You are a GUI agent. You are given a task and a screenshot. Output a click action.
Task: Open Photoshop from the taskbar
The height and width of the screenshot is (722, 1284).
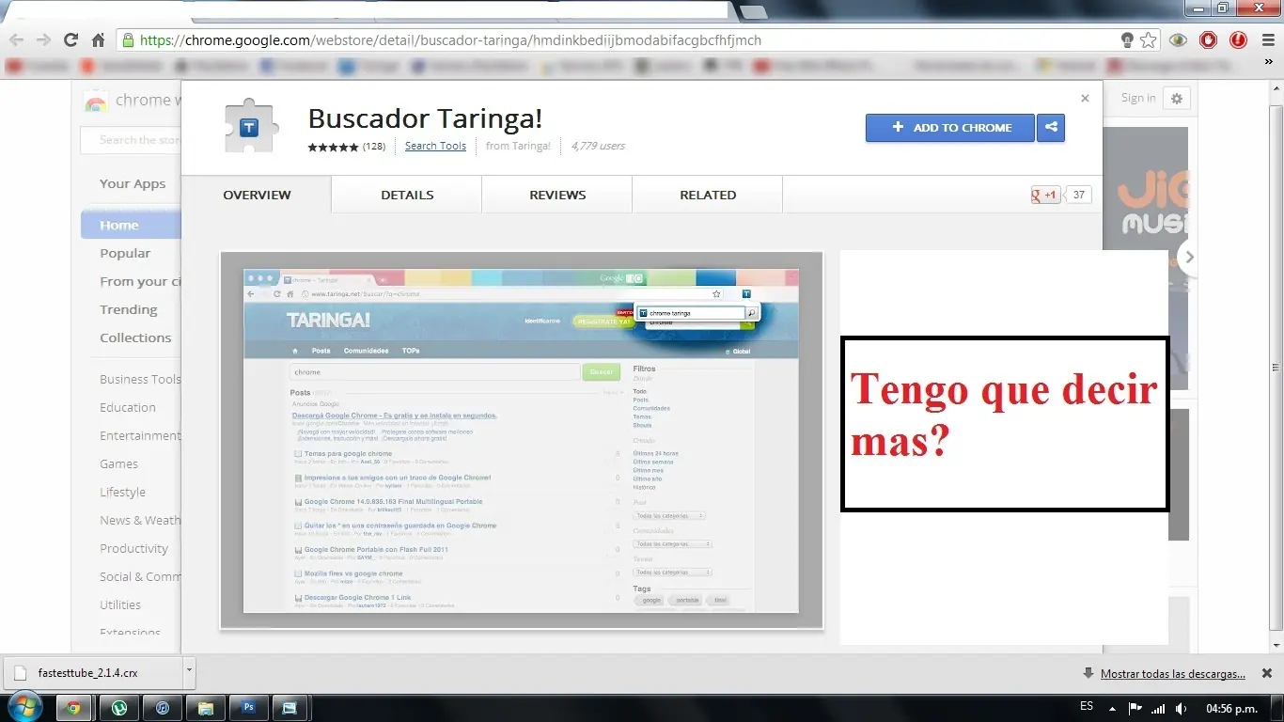248,708
